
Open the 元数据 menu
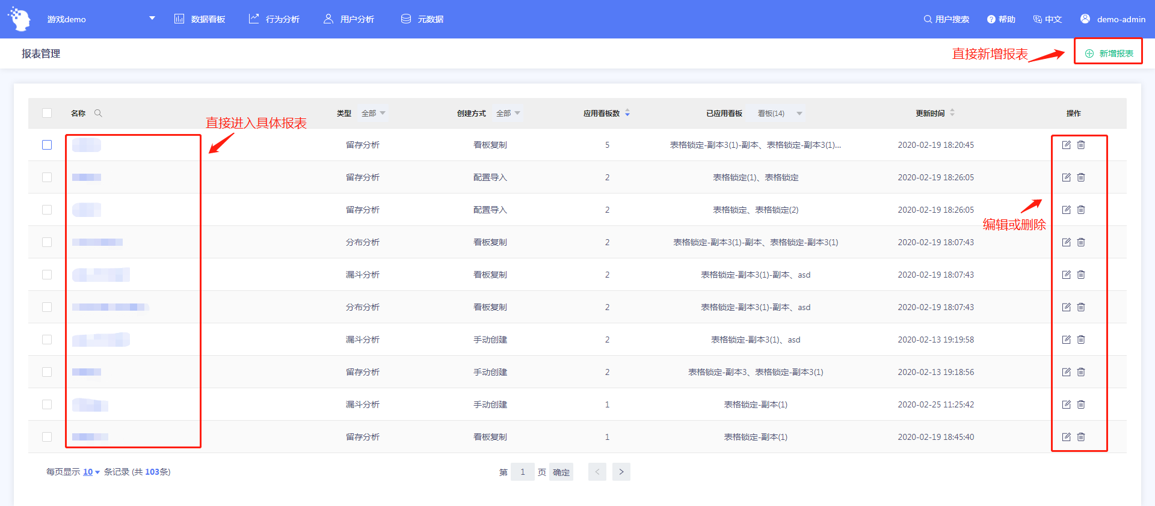pyautogui.click(x=422, y=19)
